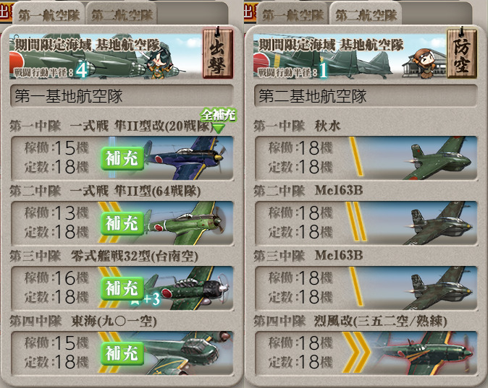Screen dimensions: 488x388
Task: Click the 零式艦戦32型 Zero fighter icon
Action: tap(188, 288)
